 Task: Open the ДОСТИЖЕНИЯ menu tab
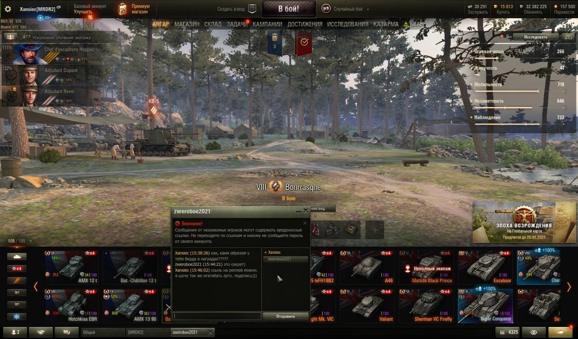[305, 24]
